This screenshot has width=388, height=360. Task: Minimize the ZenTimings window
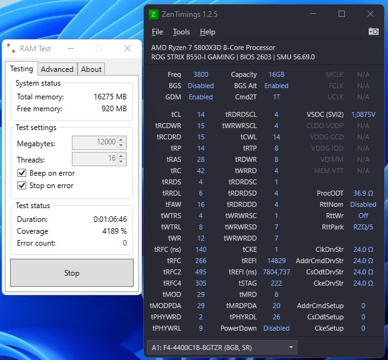(x=313, y=14)
